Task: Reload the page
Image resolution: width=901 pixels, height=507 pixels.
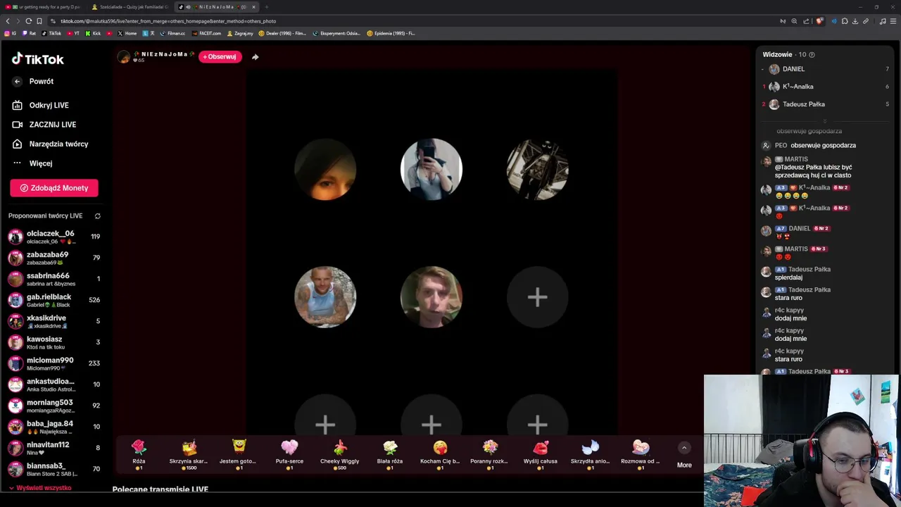Action: (28, 21)
